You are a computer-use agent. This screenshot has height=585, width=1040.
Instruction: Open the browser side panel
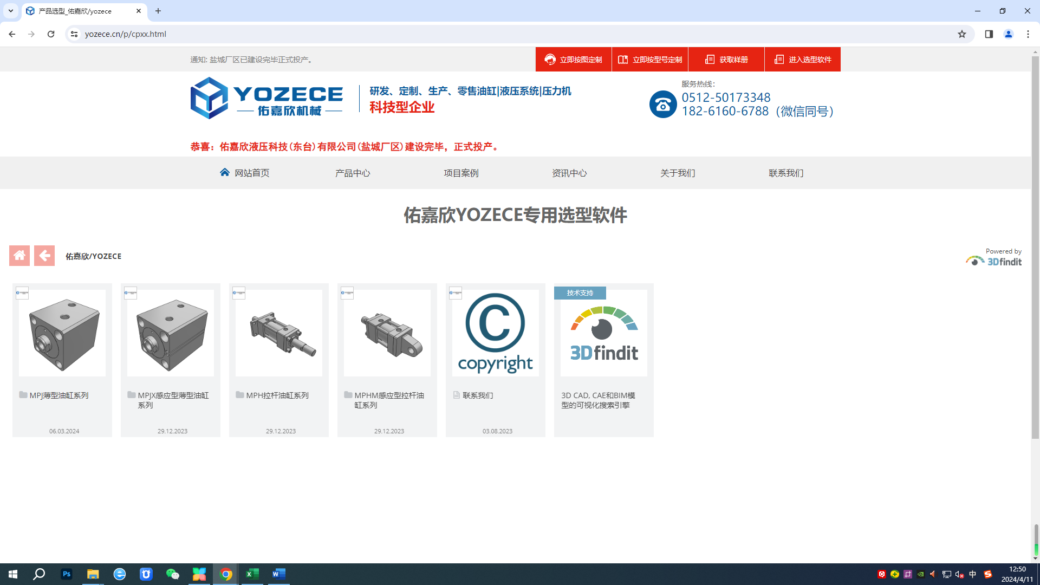tap(989, 34)
